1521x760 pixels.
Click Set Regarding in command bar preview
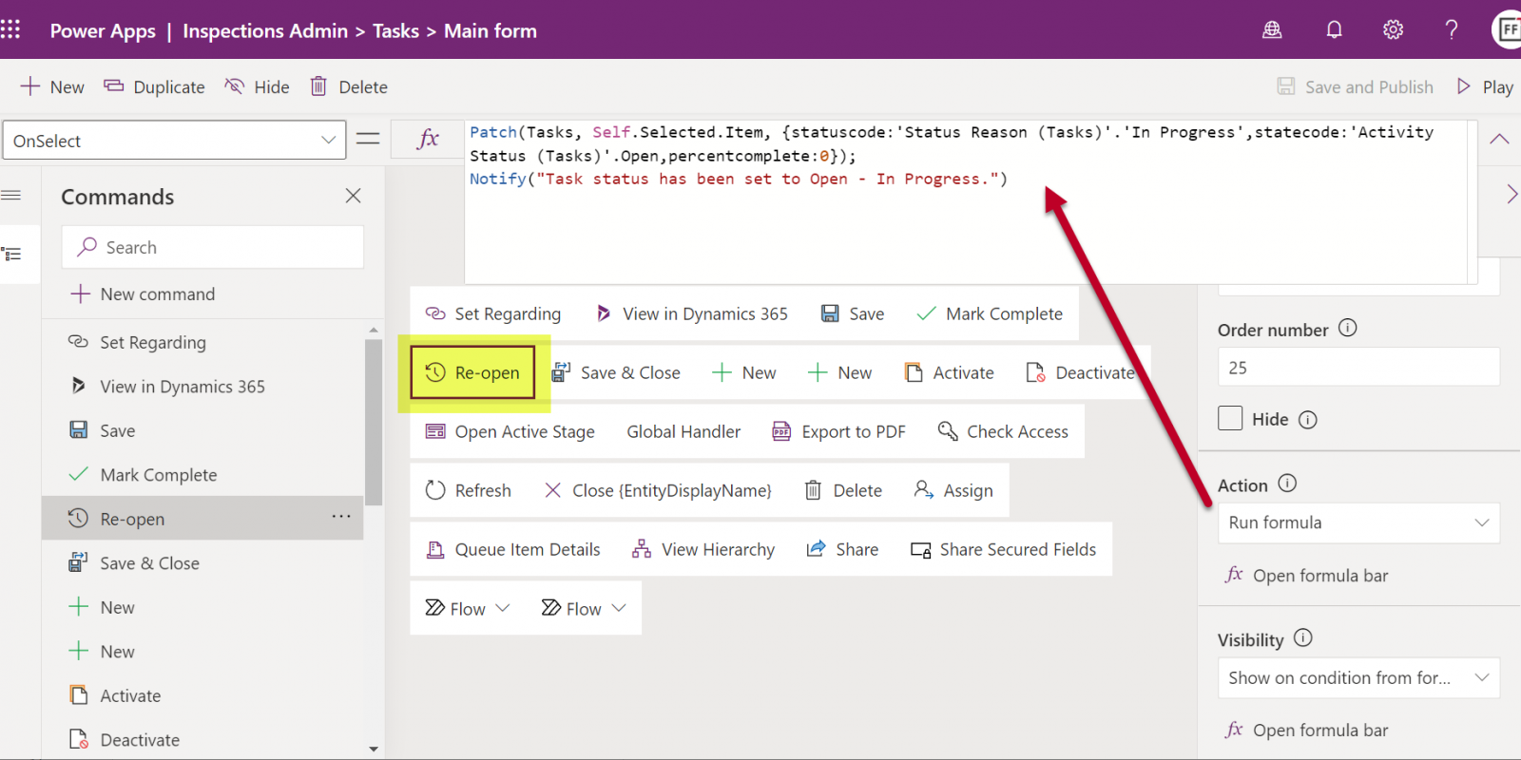[x=493, y=313]
